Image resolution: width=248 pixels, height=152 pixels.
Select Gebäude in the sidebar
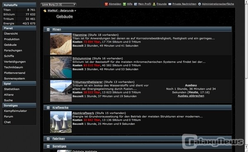click(x=10, y=45)
